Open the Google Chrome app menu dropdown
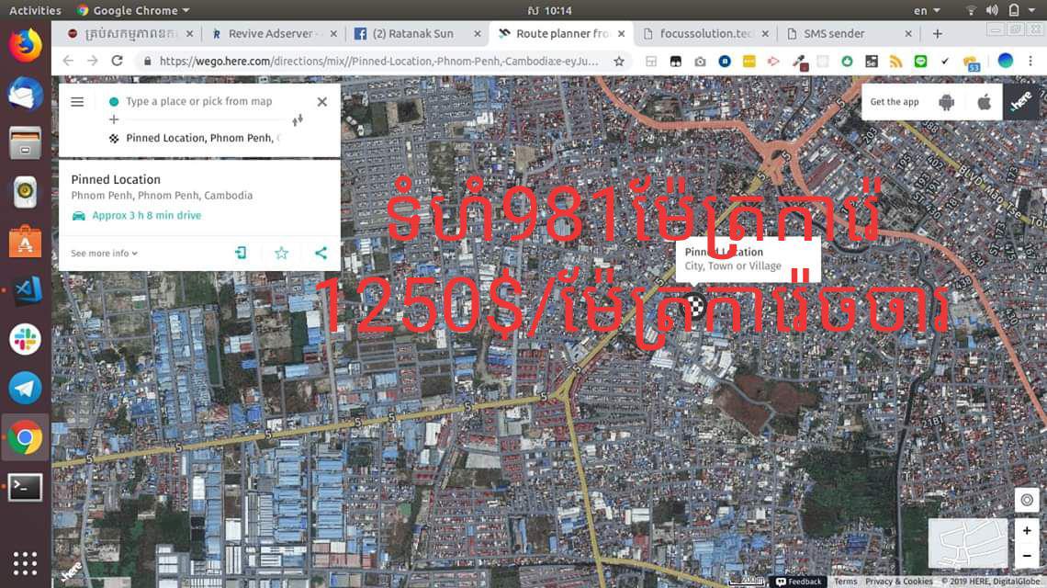 133,10
